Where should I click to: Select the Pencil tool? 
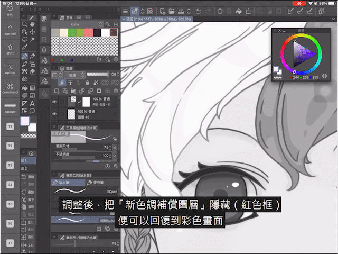32,56
